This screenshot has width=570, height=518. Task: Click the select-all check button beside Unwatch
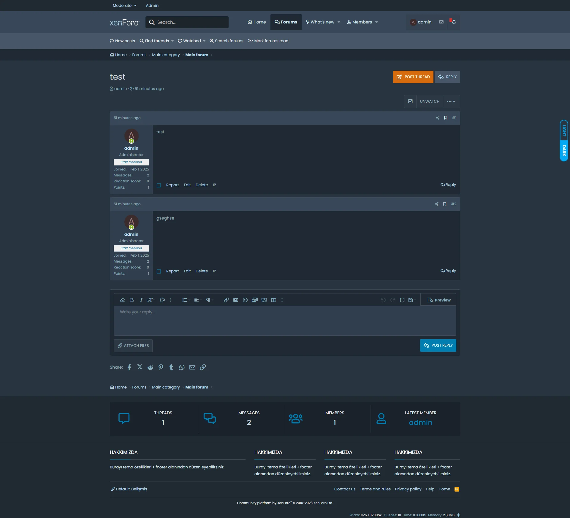[410, 102]
